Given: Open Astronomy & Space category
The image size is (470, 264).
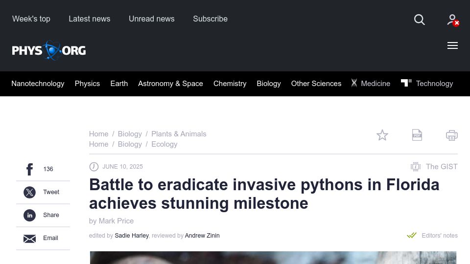Looking at the screenshot, I should [170, 84].
